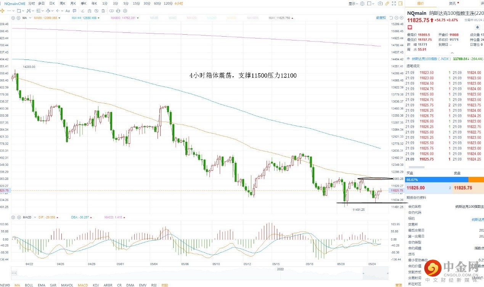Image resolution: width=484 pixels, height=287 pixels.
Task: Click the Aa text annotation tool
Action: point(68,11)
